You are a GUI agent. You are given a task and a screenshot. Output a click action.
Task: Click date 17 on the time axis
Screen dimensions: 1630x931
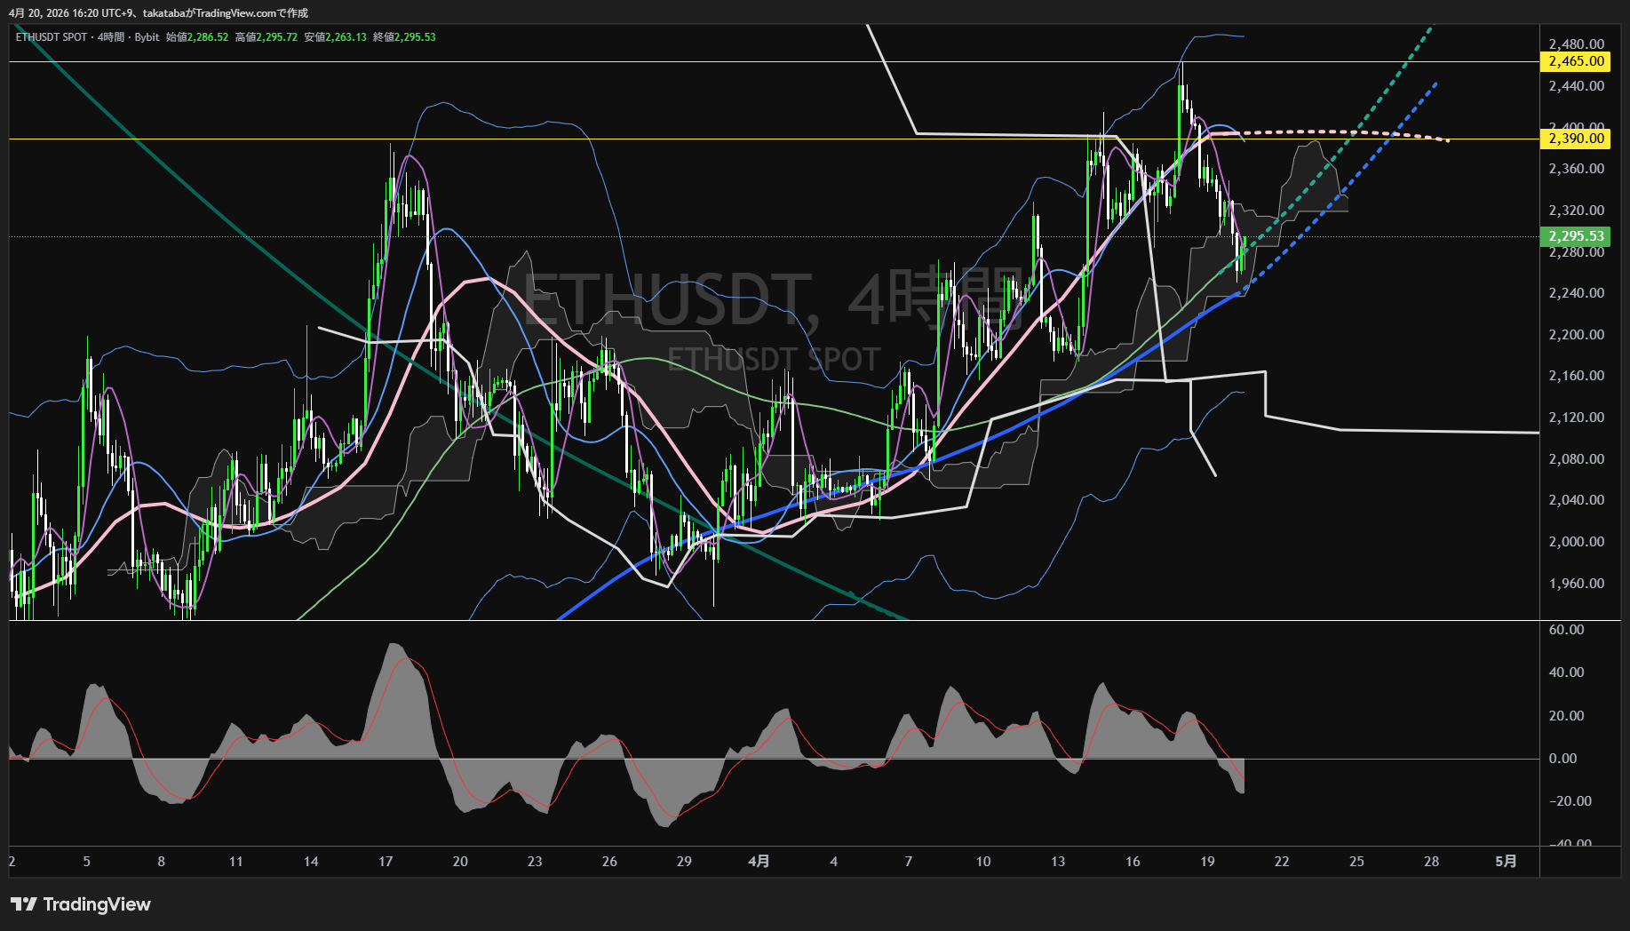point(386,861)
